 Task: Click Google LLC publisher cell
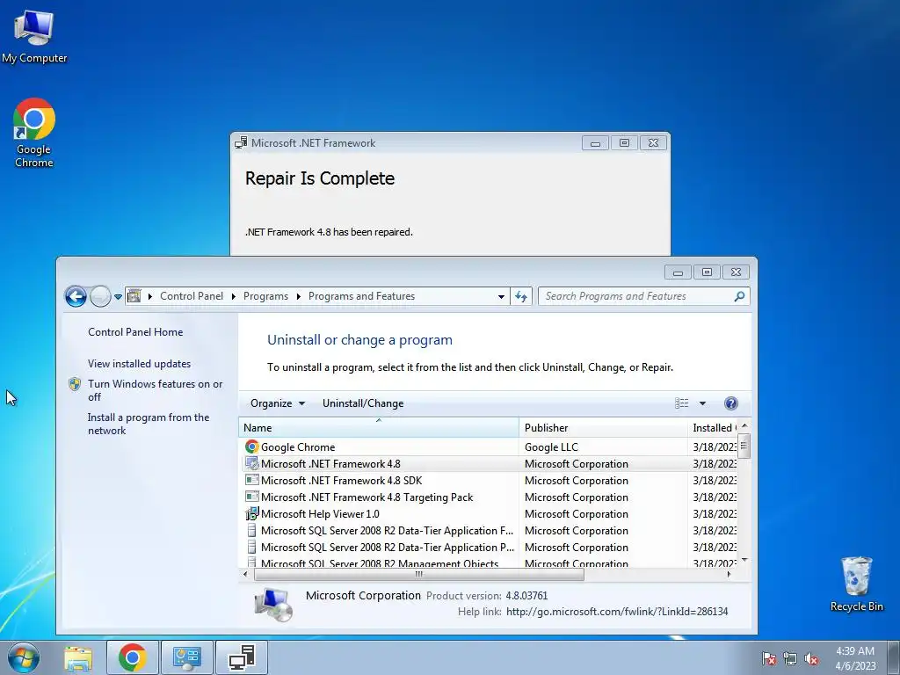(552, 447)
